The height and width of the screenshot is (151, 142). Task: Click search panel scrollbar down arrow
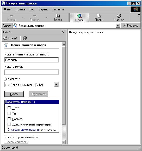click(x=64, y=142)
